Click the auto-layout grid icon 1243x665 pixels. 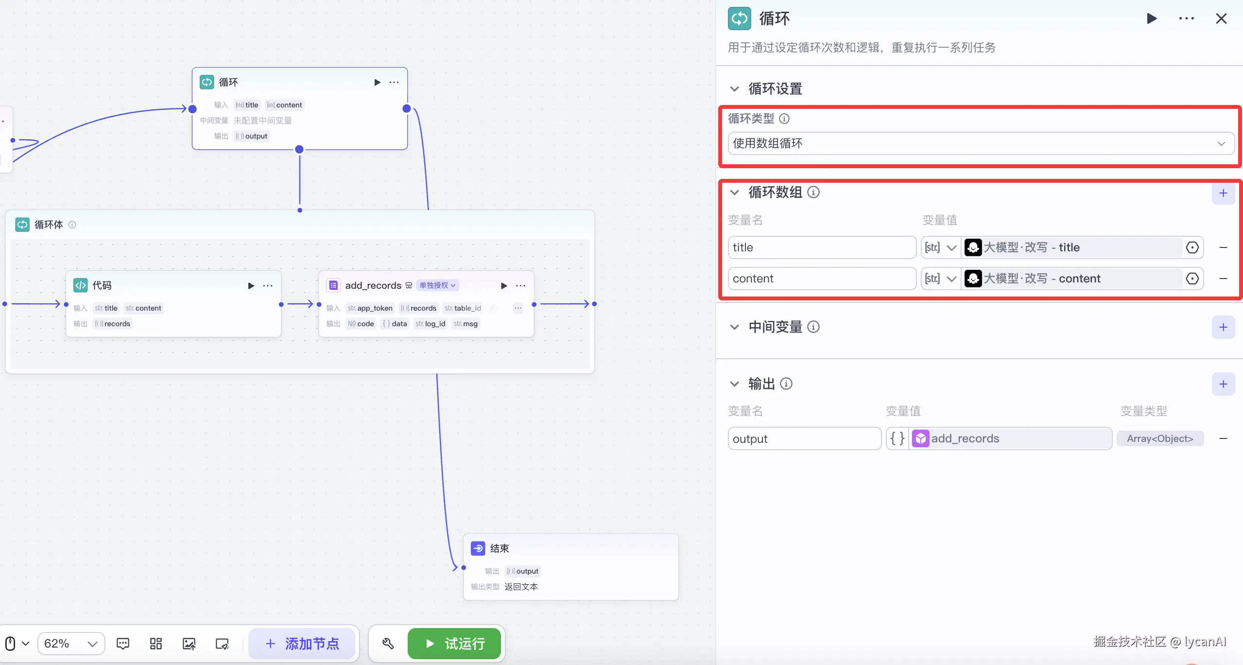(x=156, y=644)
